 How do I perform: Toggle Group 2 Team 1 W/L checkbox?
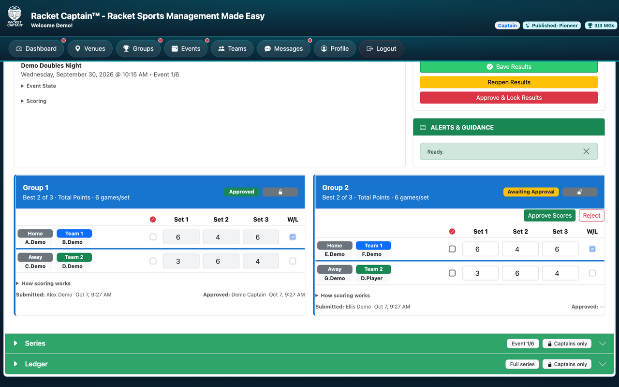click(x=592, y=249)
